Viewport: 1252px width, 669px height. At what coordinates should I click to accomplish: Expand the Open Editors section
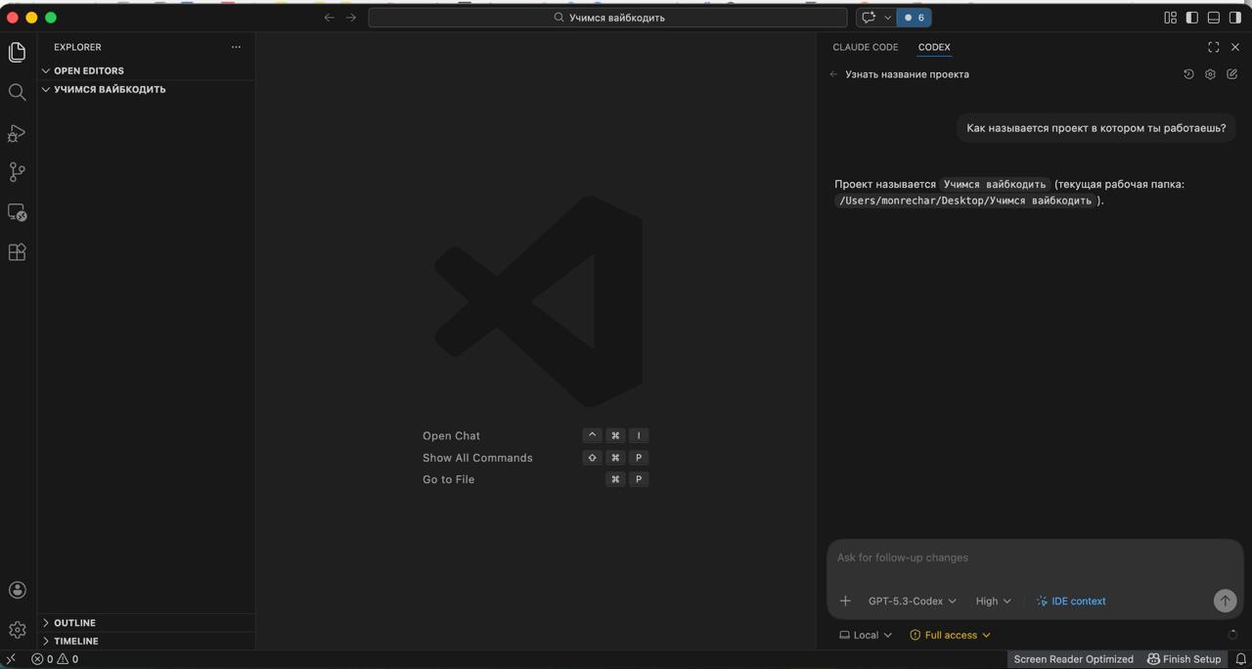pos(147,70)
